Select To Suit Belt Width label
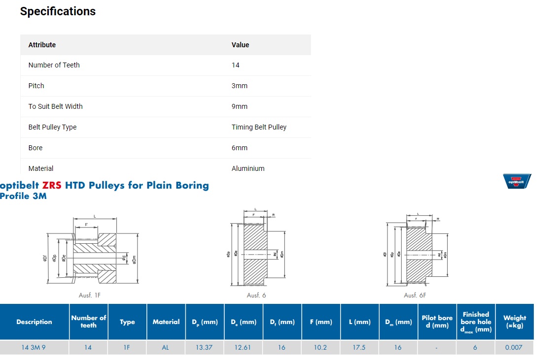 56,106
